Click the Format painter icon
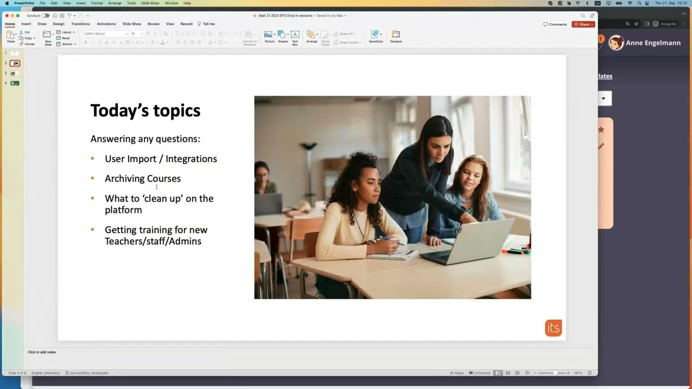Image resolution: width=692 pixels, height=389 pixels. (x=21, y=44)
